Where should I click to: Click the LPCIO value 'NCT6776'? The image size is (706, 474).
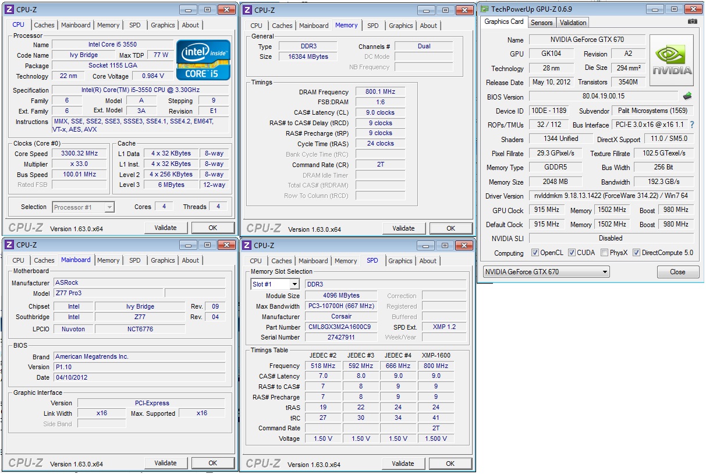click(x=140, y=329)
